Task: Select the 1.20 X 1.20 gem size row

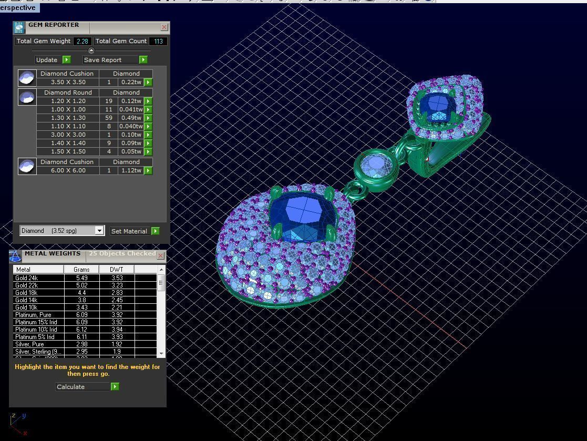Action: coord(95,101)
